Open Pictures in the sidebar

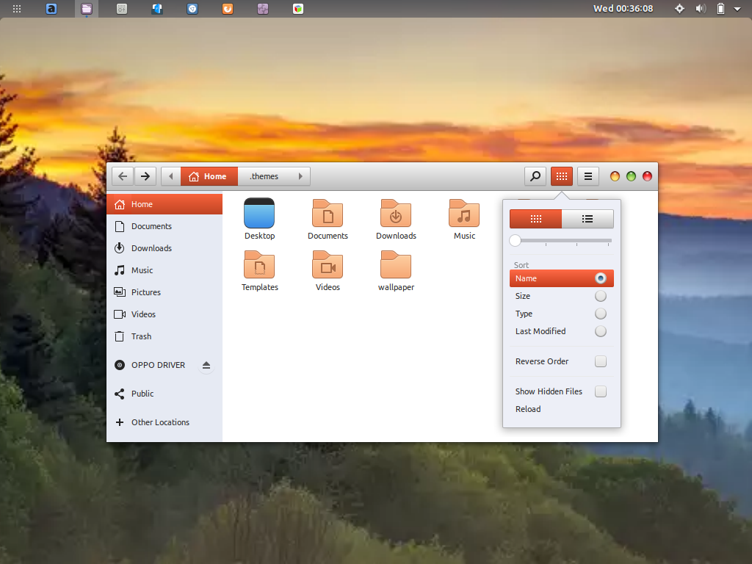point(164,292)
